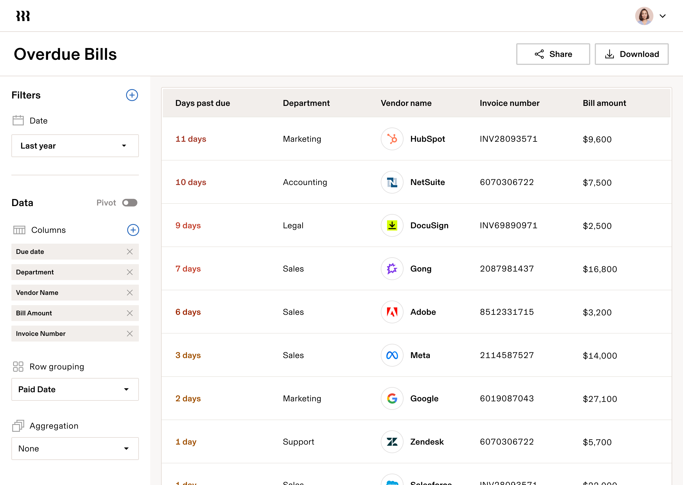Expand the Aggregation None dropdown

[x=75, y=449]
